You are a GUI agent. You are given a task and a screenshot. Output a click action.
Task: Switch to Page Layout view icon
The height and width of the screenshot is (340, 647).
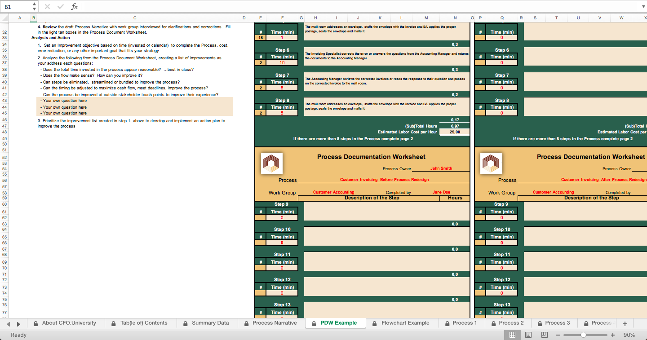click(x=528, y=335)
